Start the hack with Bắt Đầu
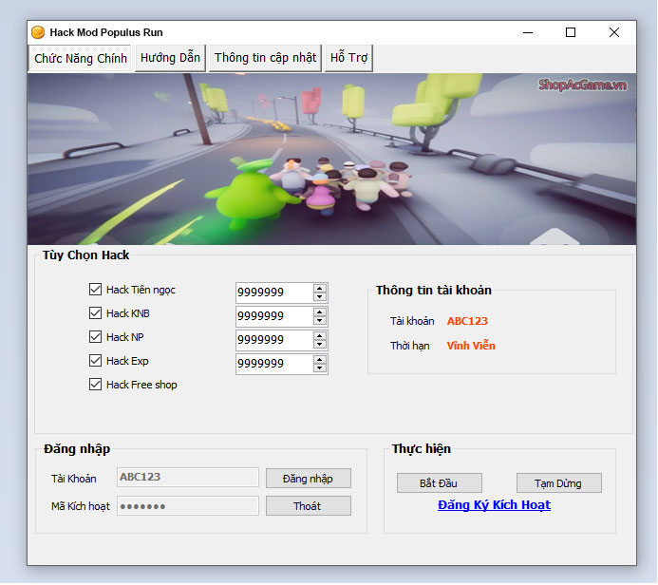658x585 pixels. [440, 483]
